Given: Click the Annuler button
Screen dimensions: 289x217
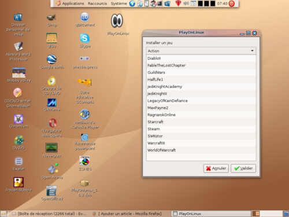Looking at the screenshot, I should pos(216,168).
